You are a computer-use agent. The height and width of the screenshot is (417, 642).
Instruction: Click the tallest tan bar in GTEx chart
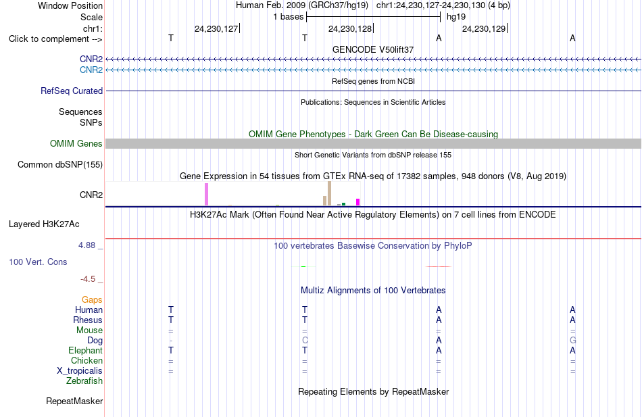coord(329,193)
